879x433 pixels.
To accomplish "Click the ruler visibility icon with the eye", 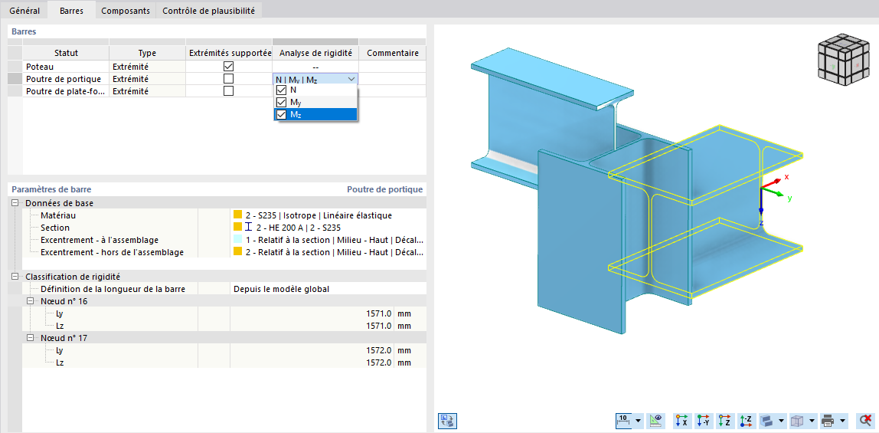I will point(655,420).
